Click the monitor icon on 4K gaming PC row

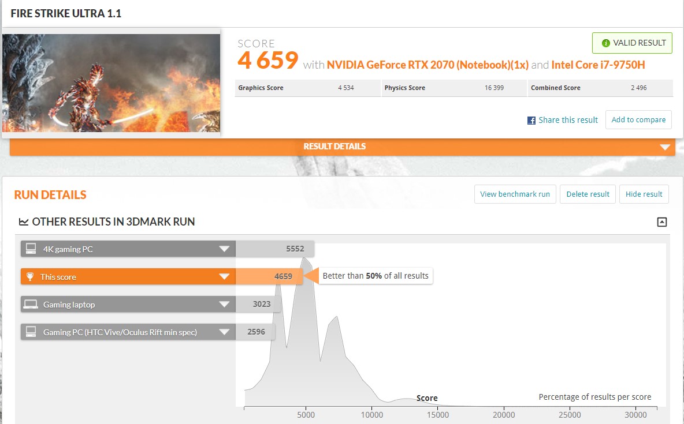coord(31,249)
